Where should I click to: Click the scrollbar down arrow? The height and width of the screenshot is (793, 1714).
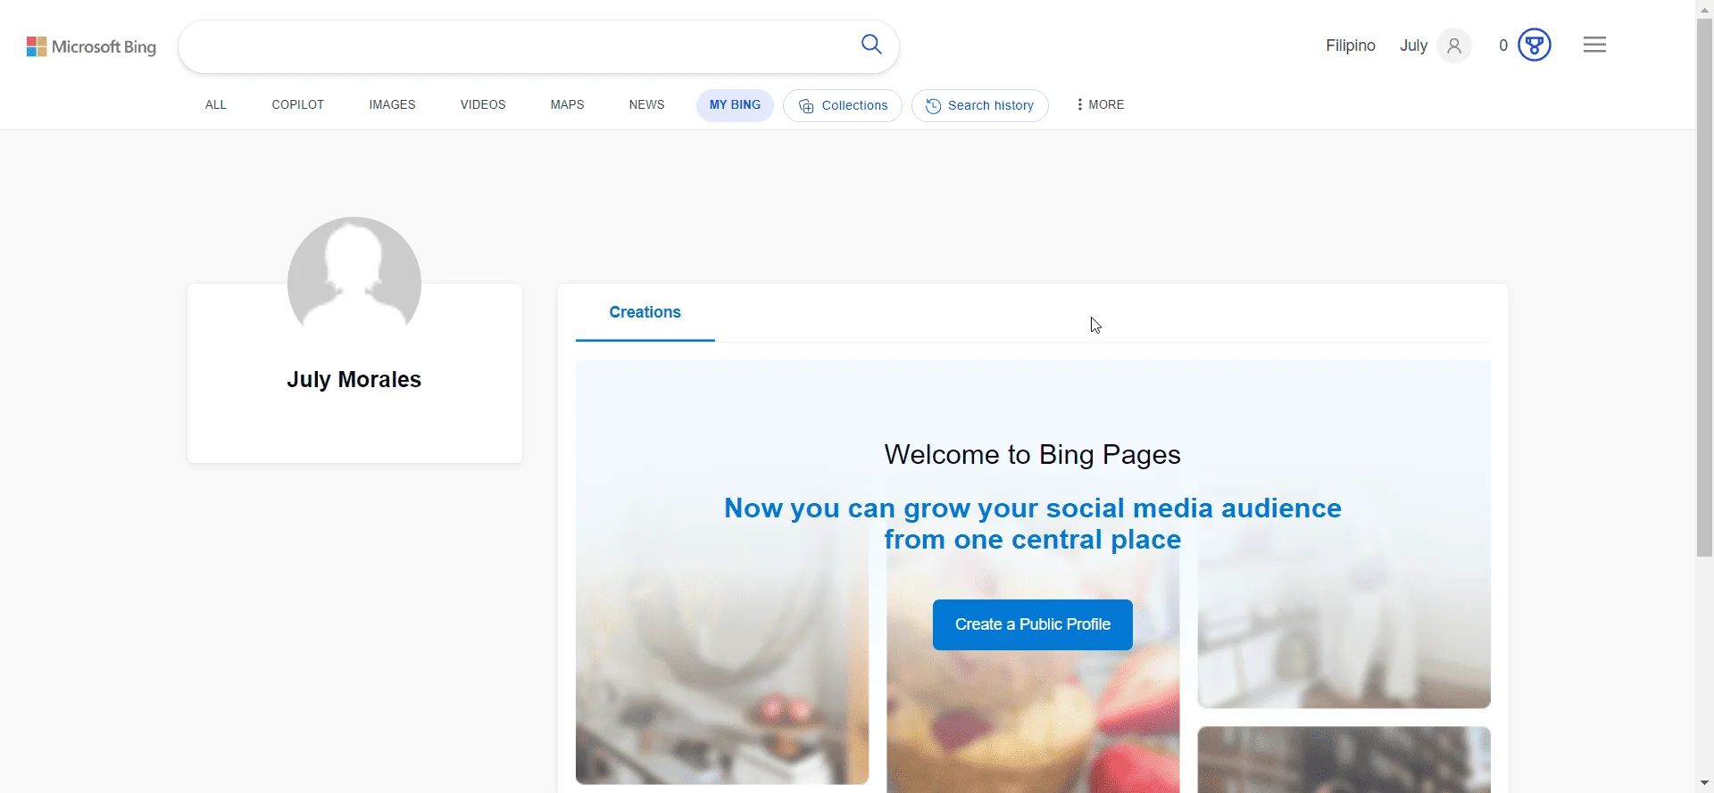[x=1705, y=784]
